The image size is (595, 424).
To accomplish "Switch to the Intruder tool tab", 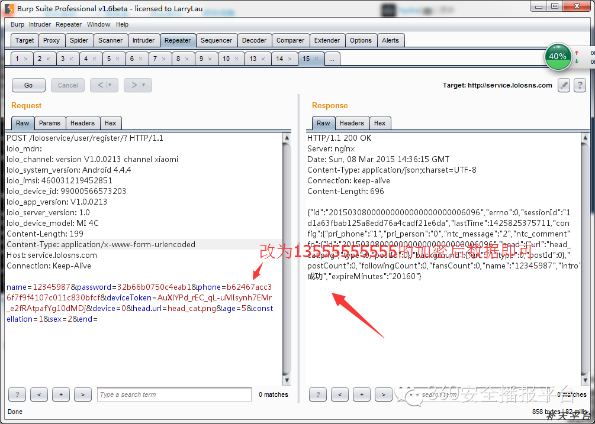I will tap(143, 40).
